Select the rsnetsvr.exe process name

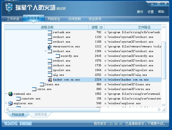(x=31, y=98)
